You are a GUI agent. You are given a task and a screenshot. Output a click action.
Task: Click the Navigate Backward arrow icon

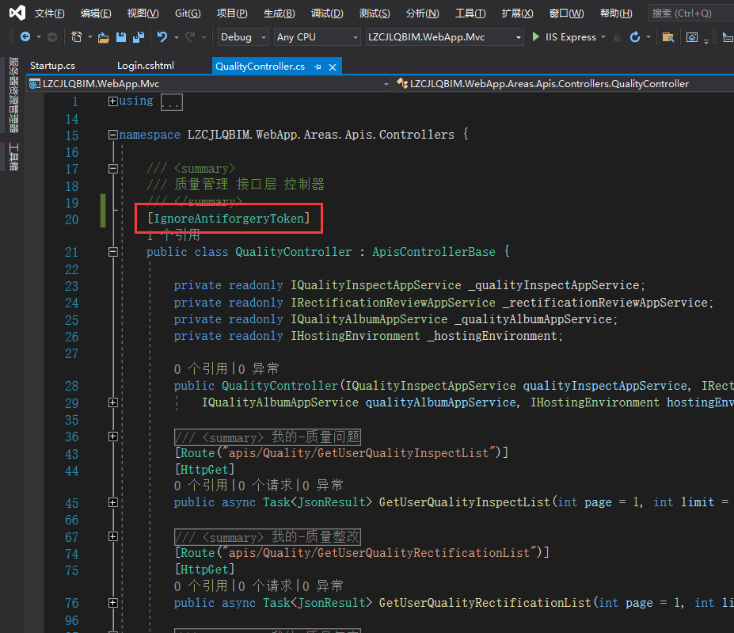click(x=25, y=37)
